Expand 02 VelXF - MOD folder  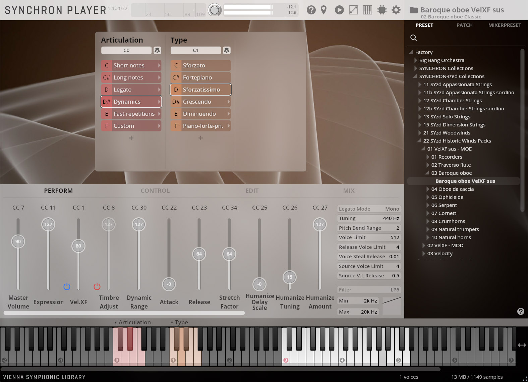click(x=424, y=245)
